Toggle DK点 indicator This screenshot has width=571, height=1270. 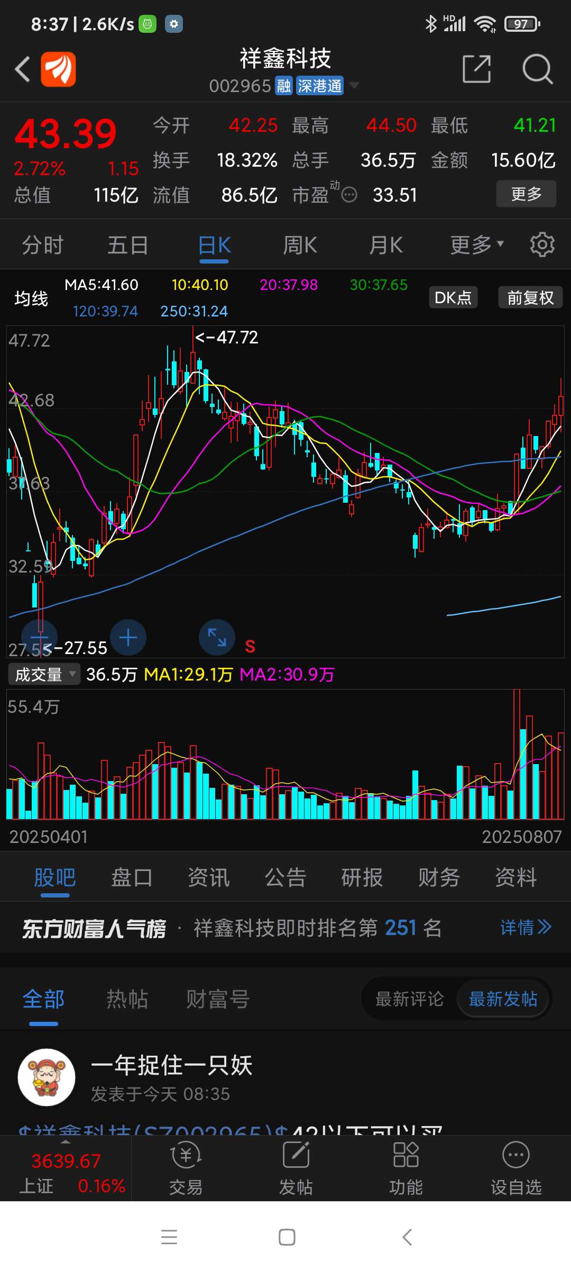tap(453, 297)
